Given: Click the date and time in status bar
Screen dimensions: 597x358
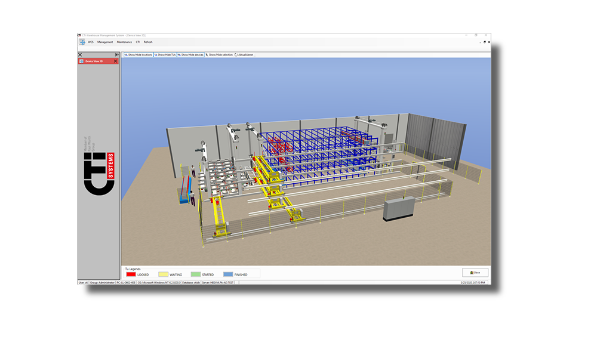Looking at the screenshot, I should (x=473, y=283).
